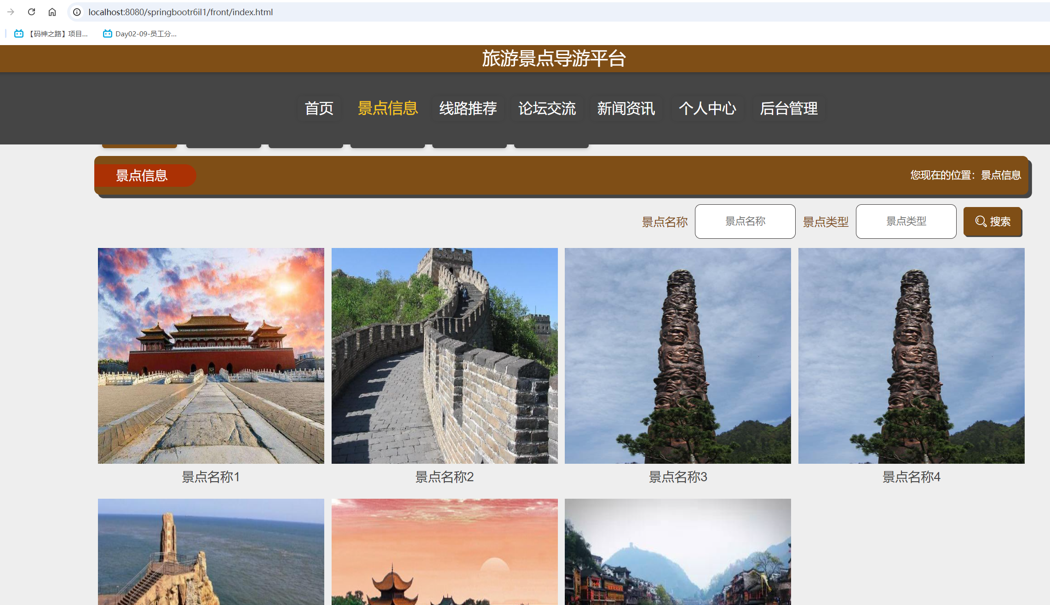
Task: Open the 新闻资讯 tab
Action: click(625, 109)
